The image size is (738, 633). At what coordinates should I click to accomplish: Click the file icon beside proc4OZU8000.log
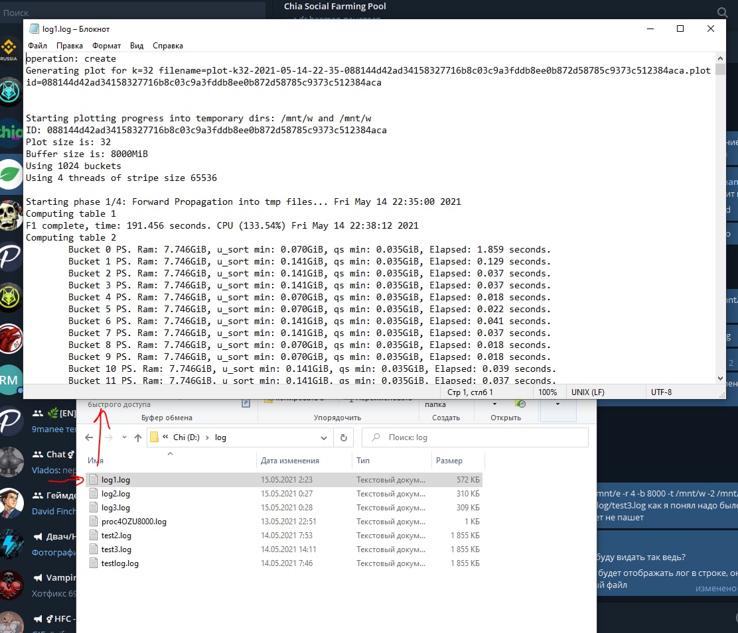click(93, 521)
